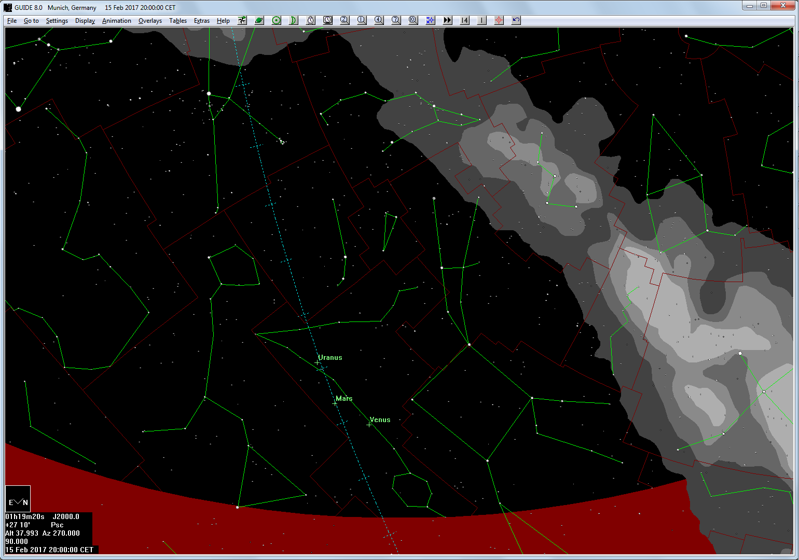Image resolution: width=799 pixels, height=560 pixels.
Task: Click the Uranus label on the chart
Action: (x=330, y=358)
